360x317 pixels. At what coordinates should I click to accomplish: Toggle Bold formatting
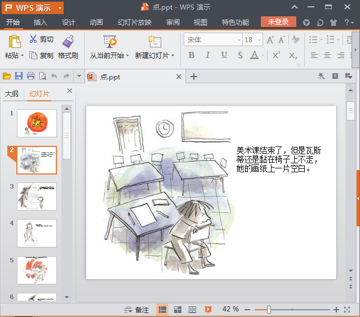point(192,55)
